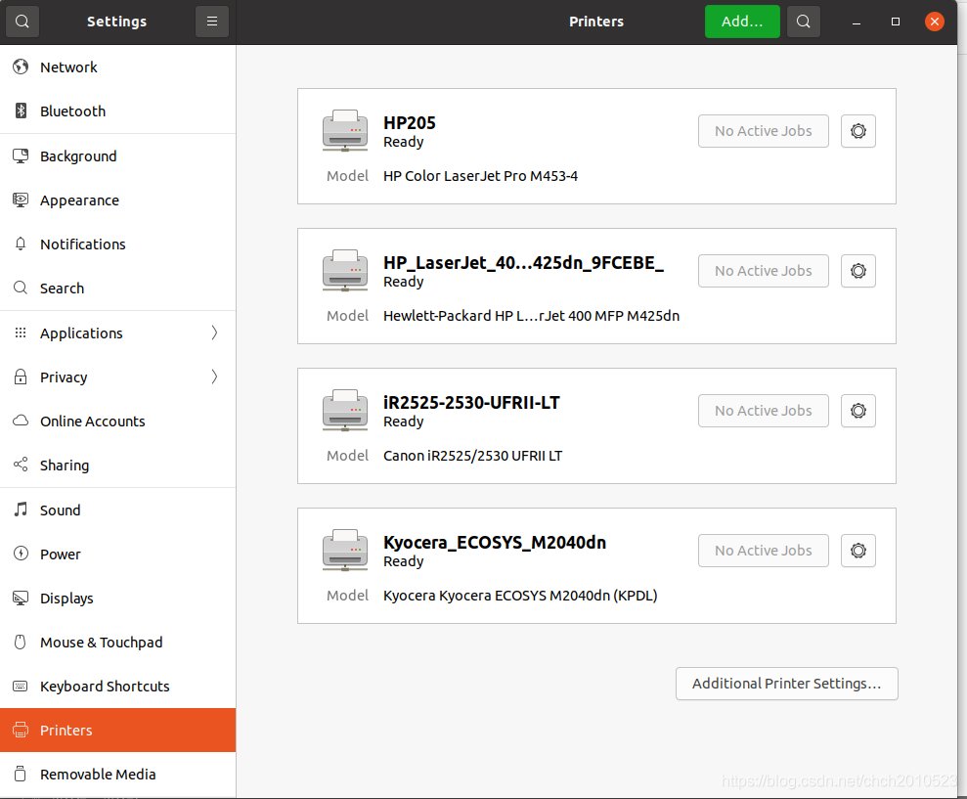Click the iR2525-2530-UFRII-LT printer name
Viewport: 967px width, 799px height.
(472, 403)
